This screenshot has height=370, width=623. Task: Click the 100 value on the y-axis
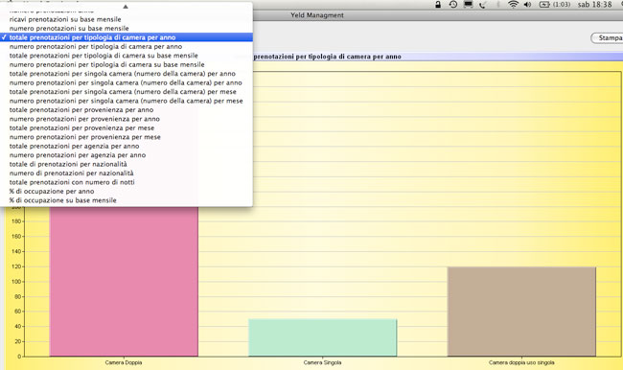(16, 282)
